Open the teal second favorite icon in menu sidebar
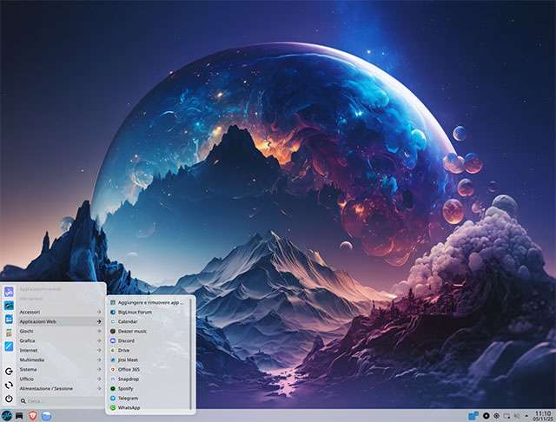 9,306
